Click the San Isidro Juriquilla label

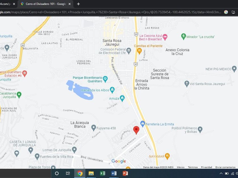click(10, 57)
